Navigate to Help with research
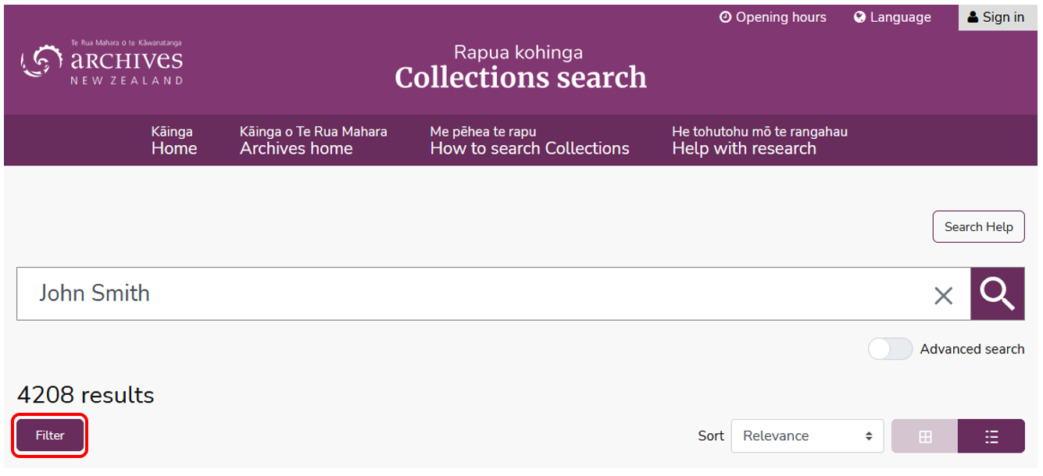The height and width of the screenshot is (476, 1043). coord(759,141)
